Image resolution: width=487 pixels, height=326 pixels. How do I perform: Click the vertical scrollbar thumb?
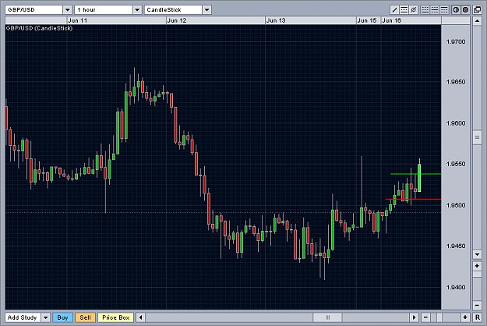point(477,137)
